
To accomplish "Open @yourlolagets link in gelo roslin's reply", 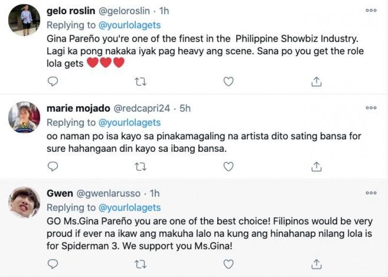I will pos(129,25).
